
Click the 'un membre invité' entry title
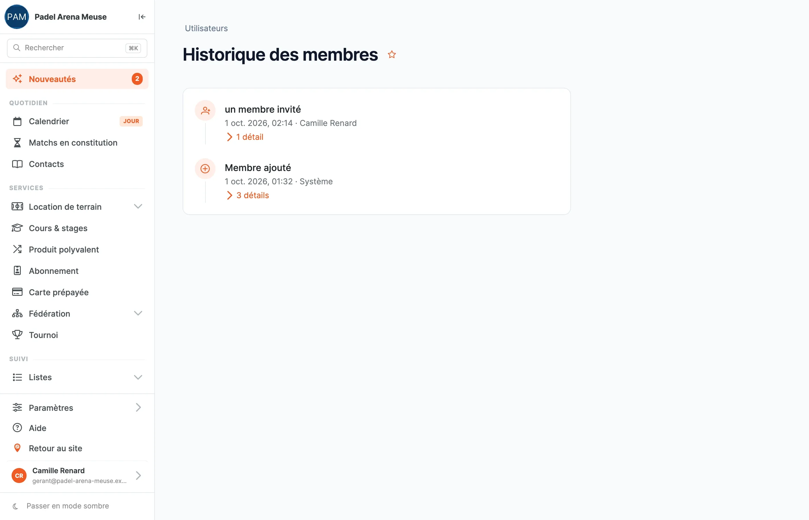263,109
